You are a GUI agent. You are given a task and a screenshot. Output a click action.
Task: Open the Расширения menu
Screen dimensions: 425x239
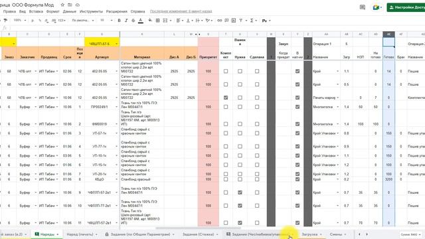[x=117, y=11]
